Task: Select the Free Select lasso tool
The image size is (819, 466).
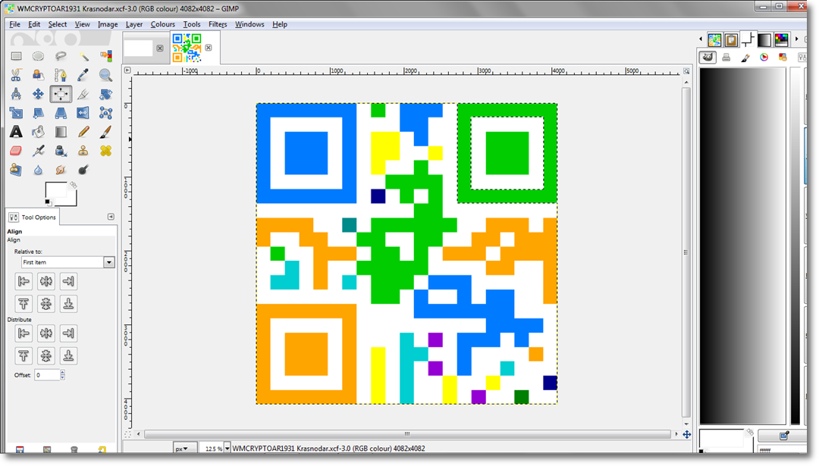Action: tap(61, 56)
